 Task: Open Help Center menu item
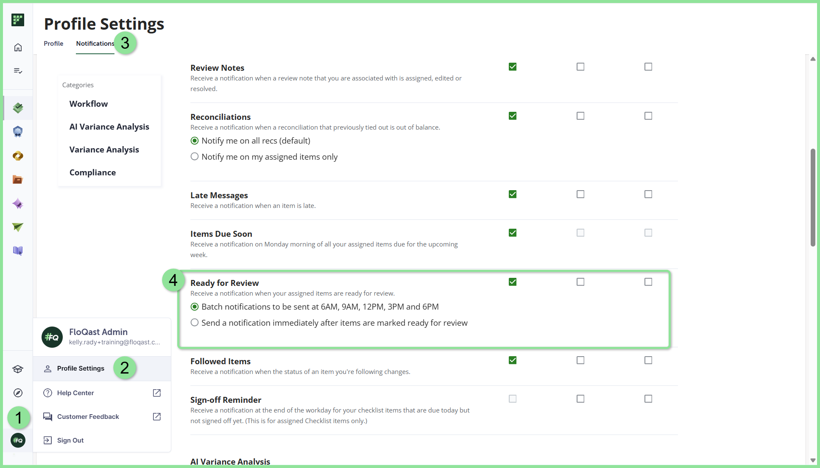[102, 393]
